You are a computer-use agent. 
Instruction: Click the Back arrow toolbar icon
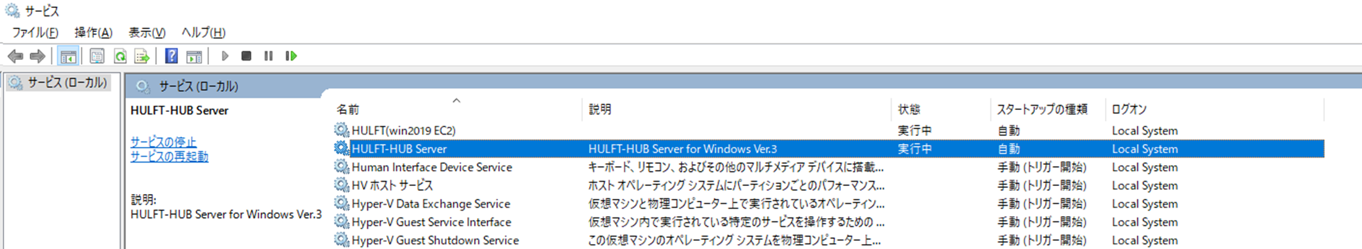coord(15,56)
